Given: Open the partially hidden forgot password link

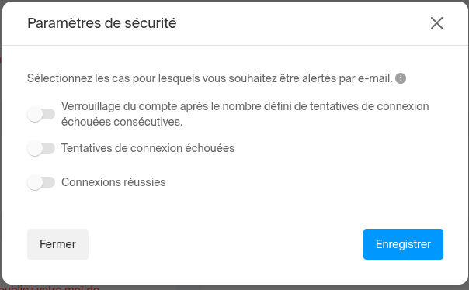Looking at the screenshot, I should [x=50, y=288].
